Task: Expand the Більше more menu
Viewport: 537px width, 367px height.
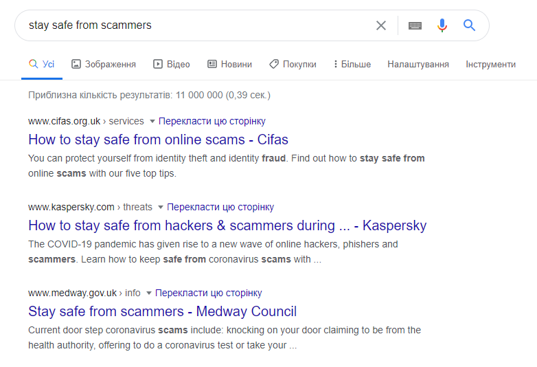Action: point(352,64)
